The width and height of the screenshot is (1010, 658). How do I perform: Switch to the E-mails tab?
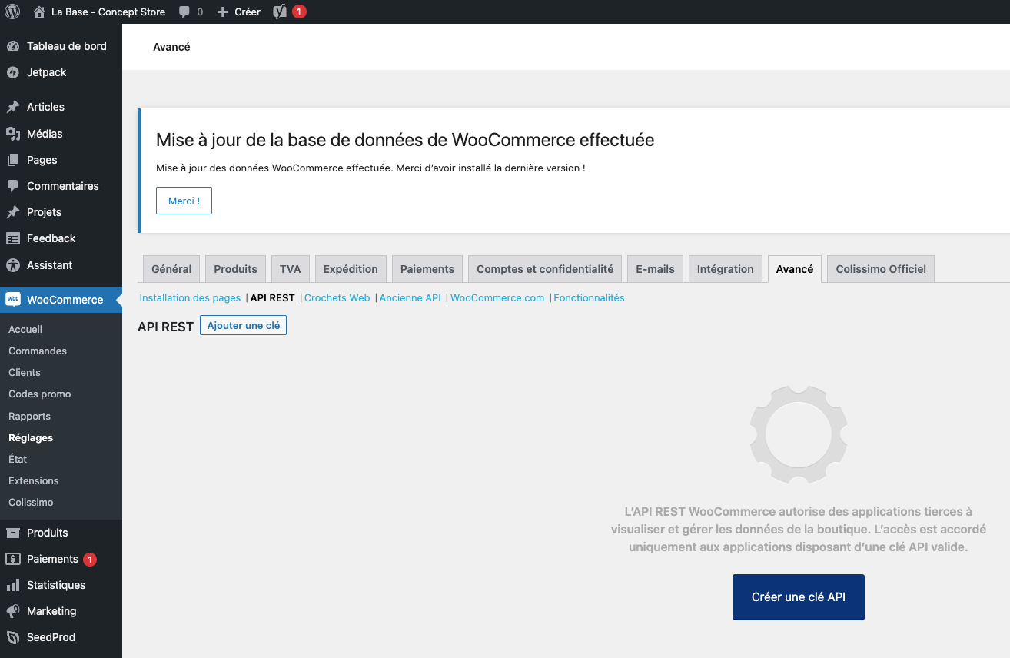(x=655, y=269)
